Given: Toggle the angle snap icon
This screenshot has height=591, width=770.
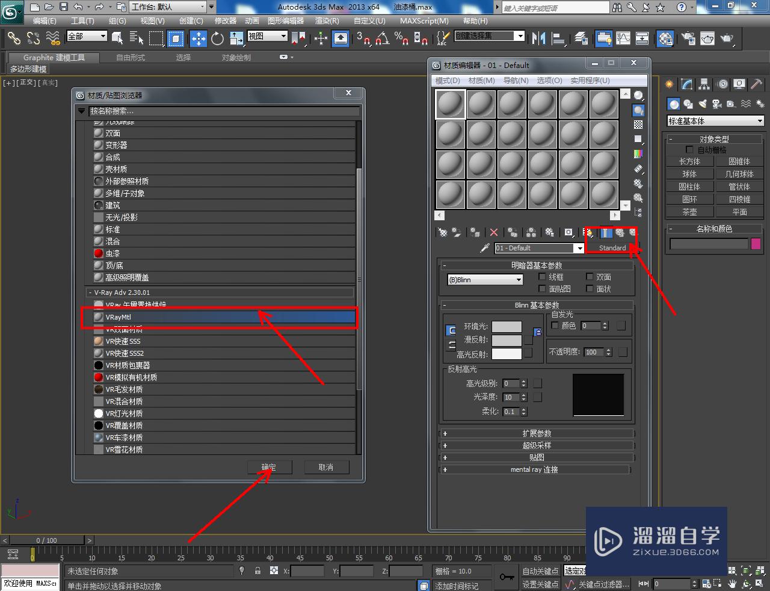Looking at the screenshot, I should click(381, 39).
